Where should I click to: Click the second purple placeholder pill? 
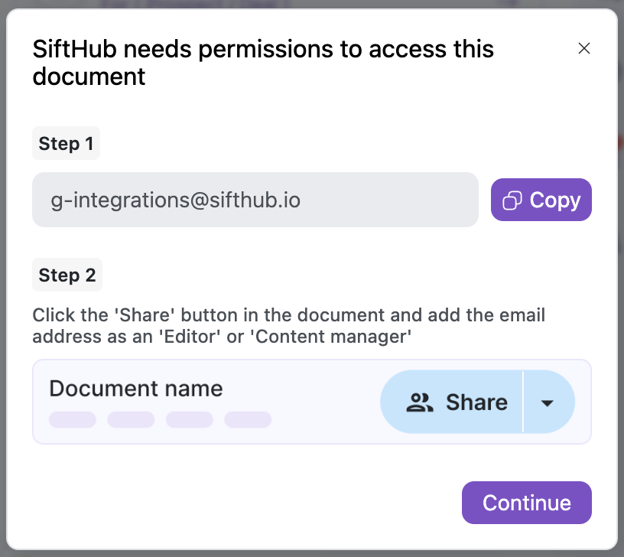(131, 419)
